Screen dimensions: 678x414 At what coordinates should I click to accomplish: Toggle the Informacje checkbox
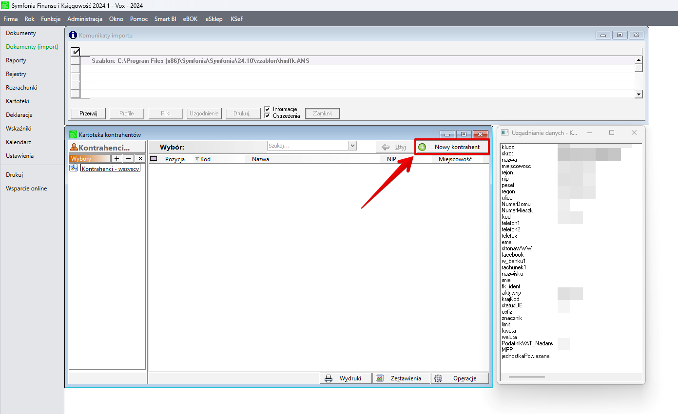(267, 109)
